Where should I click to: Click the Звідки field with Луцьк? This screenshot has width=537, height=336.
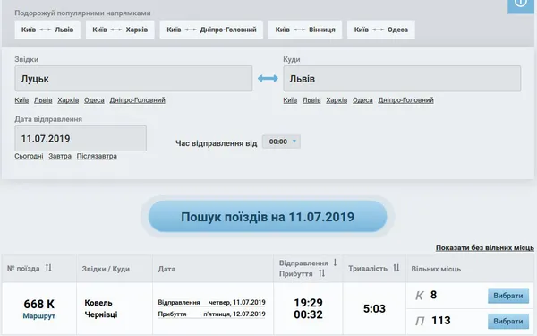pos(133,79)
